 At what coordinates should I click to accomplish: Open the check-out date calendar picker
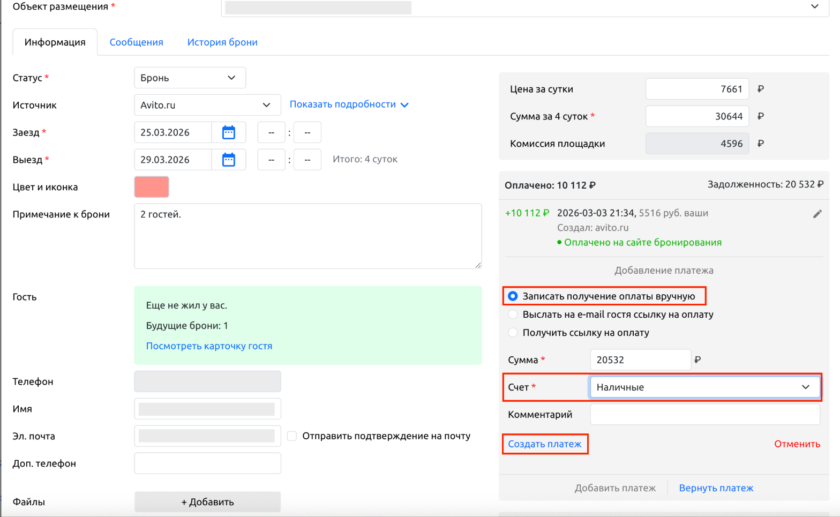click(229, 160)
